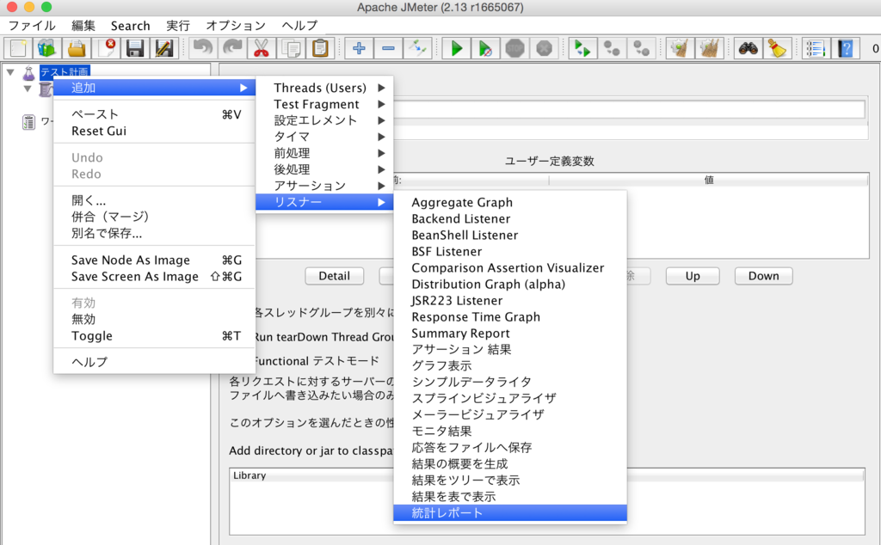
Task: Open the 編集 menu
Action: click(83, 25)
